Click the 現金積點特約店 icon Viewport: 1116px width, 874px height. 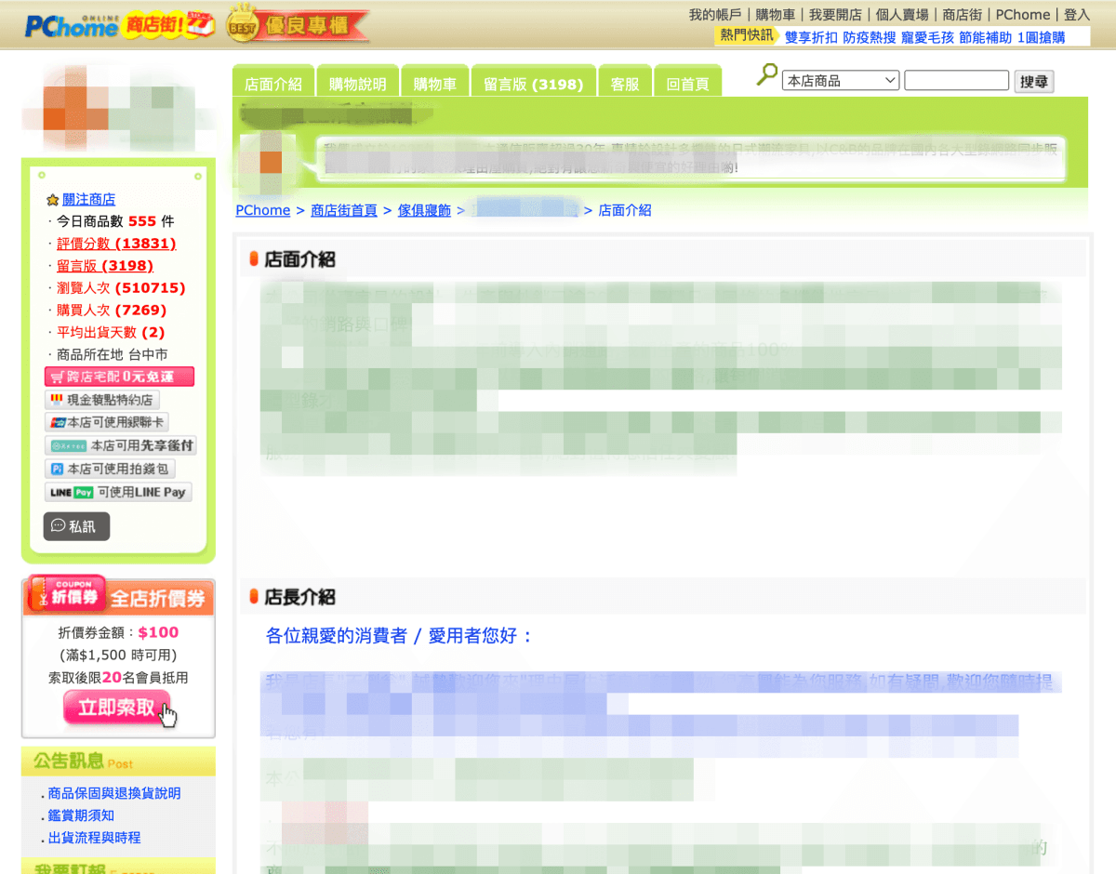(x=104, y=399)
